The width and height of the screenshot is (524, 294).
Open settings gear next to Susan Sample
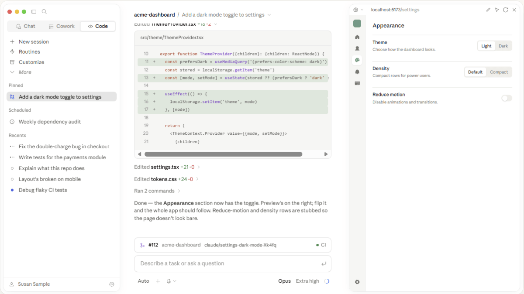click(112, 284)
